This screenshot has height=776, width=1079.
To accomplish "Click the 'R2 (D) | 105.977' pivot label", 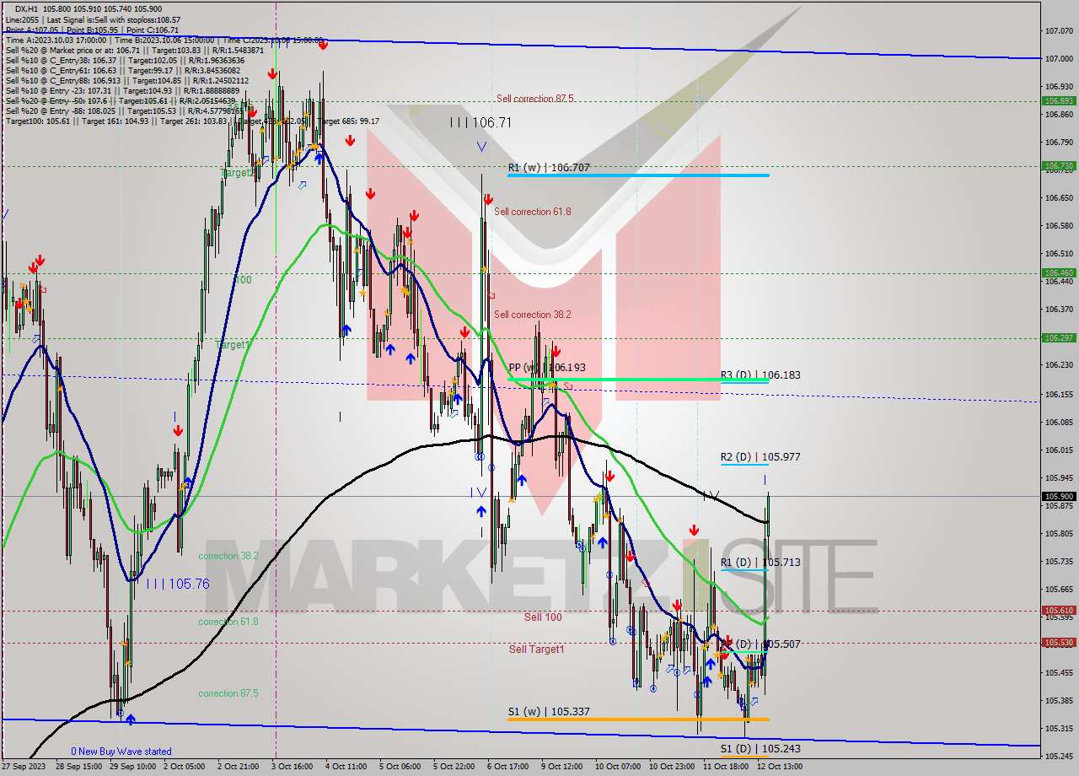I will pos(760,457).
